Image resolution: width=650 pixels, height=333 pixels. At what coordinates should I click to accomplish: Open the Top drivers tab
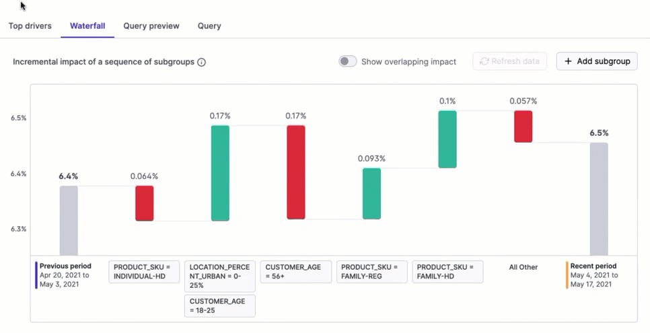(30, 26)
